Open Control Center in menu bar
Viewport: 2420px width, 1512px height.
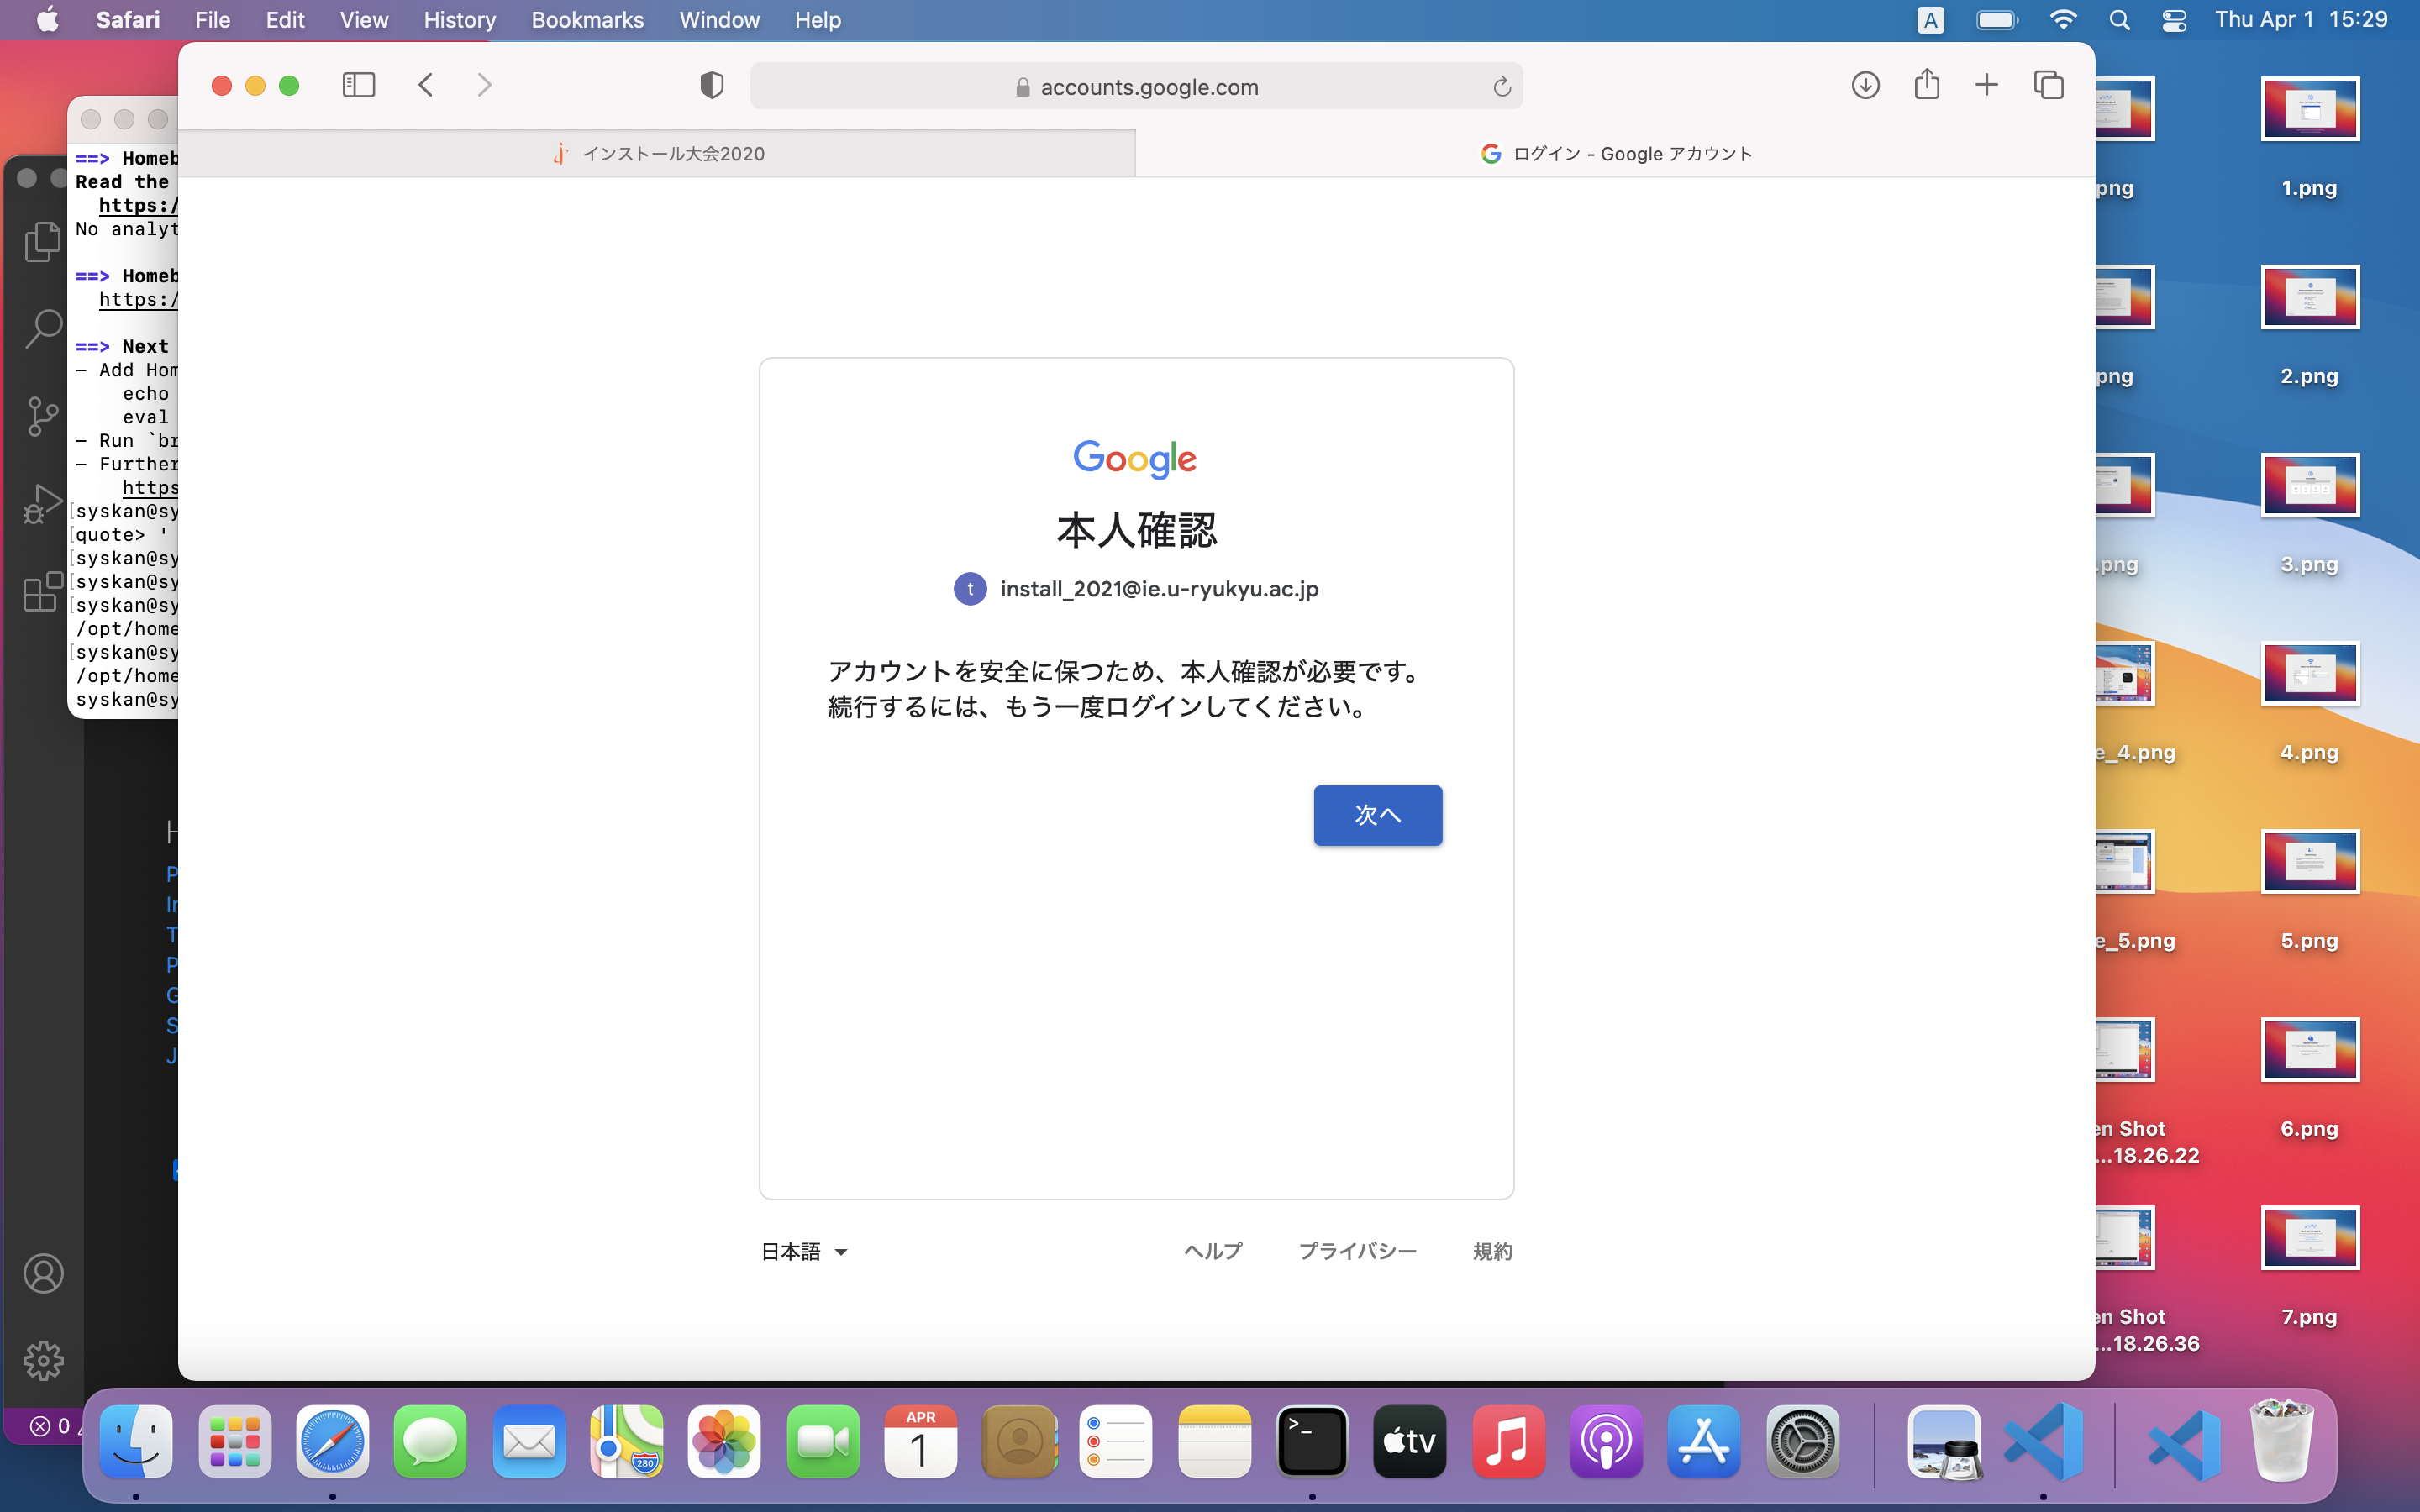coord(2174,20)
